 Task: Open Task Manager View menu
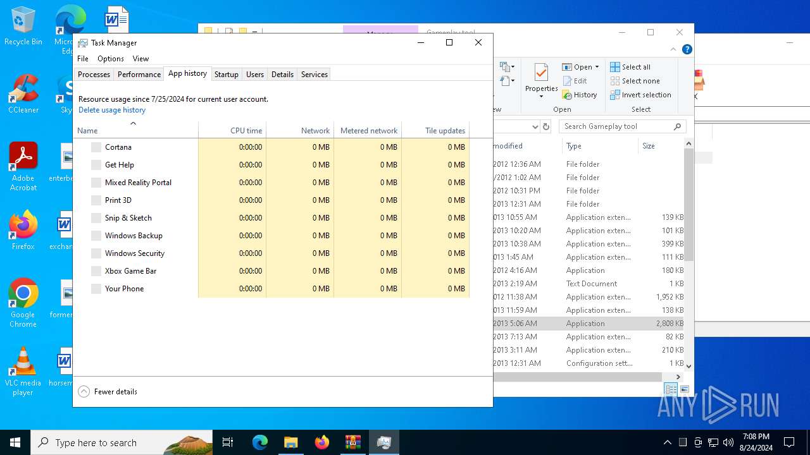pos(140,59)
